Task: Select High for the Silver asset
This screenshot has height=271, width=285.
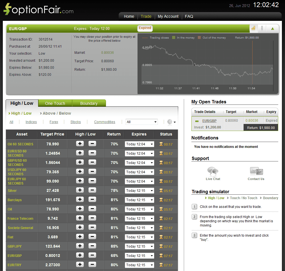Action: pos(80,190)
